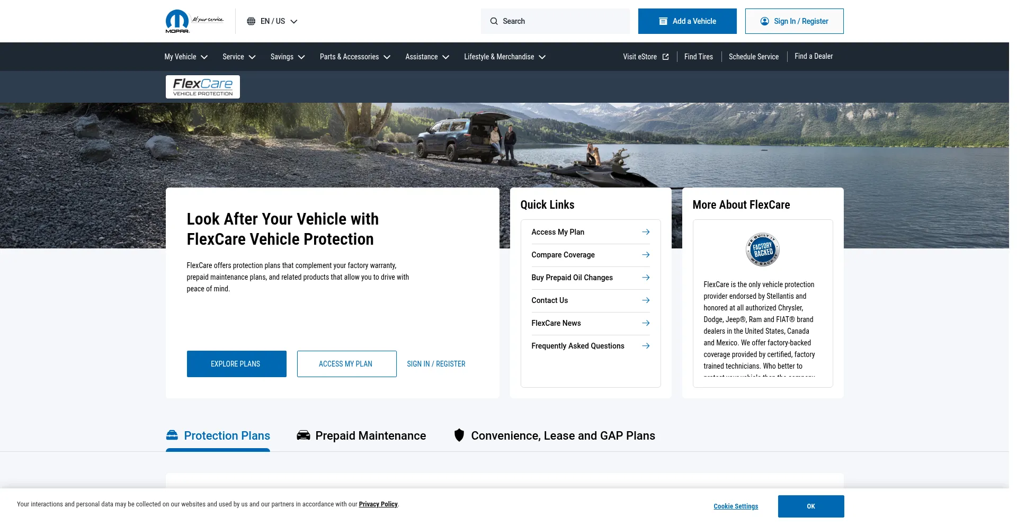Click the Add a Vehicle list icon
1017x526 pixels.
(x=663, y=21)
